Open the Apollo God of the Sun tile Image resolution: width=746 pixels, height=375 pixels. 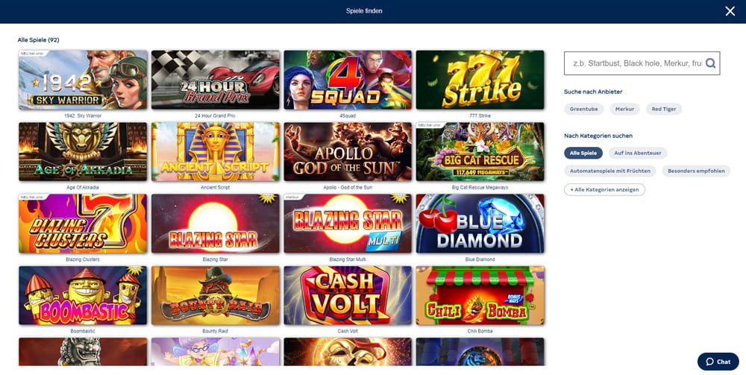click(x=348, y=151)
